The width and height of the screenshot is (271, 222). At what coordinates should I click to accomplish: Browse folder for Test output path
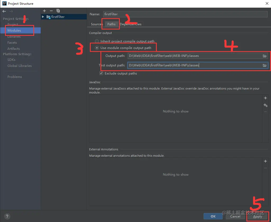(x=265, y=65)
